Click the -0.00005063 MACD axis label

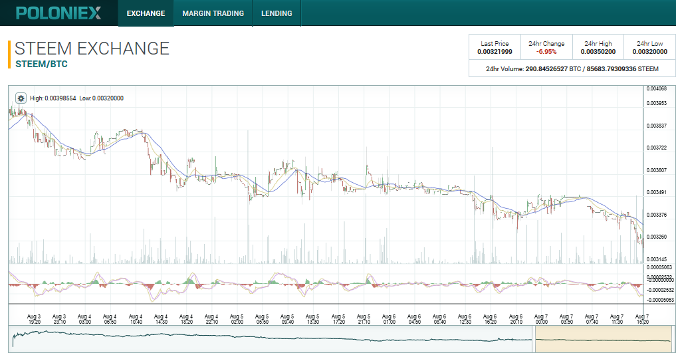point(659,300)
